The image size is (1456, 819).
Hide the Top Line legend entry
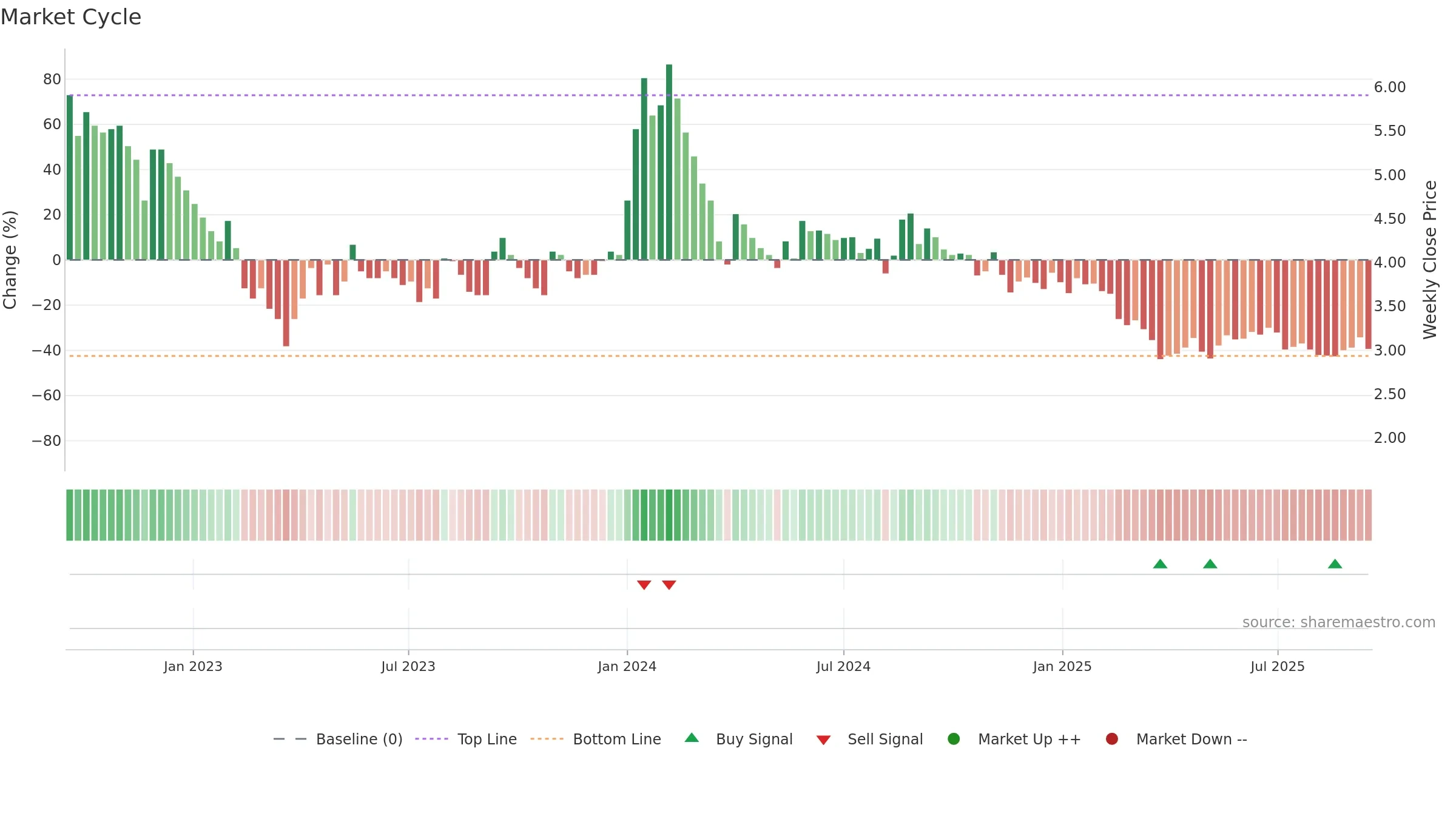(x=466, y=739)
